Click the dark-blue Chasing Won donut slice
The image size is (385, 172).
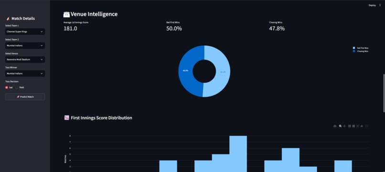[x=186, y=71]
